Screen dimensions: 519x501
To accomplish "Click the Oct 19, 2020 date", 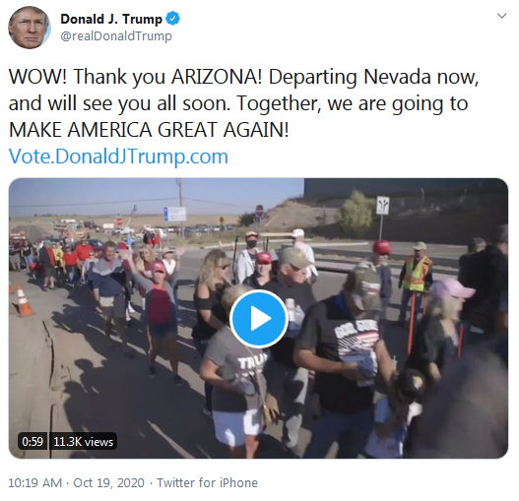I will pos(109,483).
